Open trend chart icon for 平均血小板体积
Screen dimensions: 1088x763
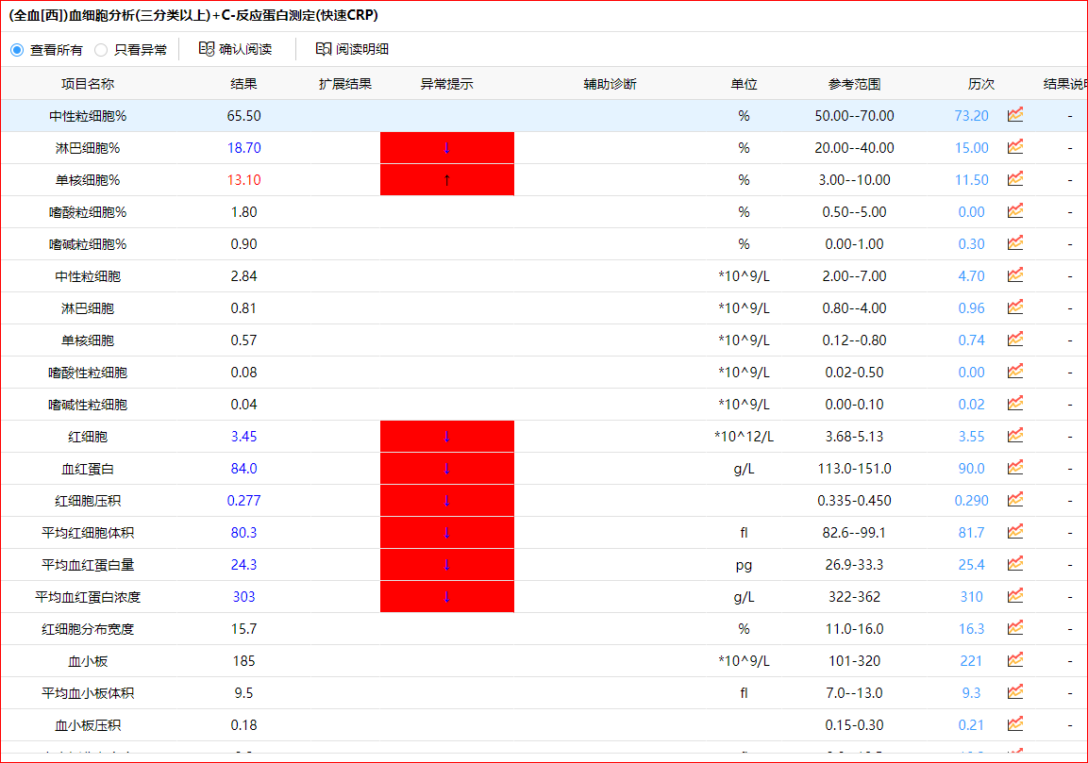(x=1015, y=692)
